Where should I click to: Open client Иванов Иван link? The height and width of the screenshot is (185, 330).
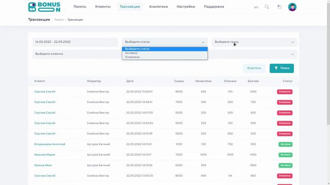pos(43,165)
